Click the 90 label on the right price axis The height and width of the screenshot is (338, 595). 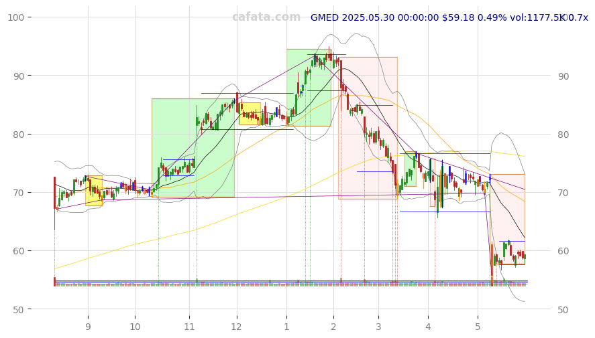click(563, 76)
